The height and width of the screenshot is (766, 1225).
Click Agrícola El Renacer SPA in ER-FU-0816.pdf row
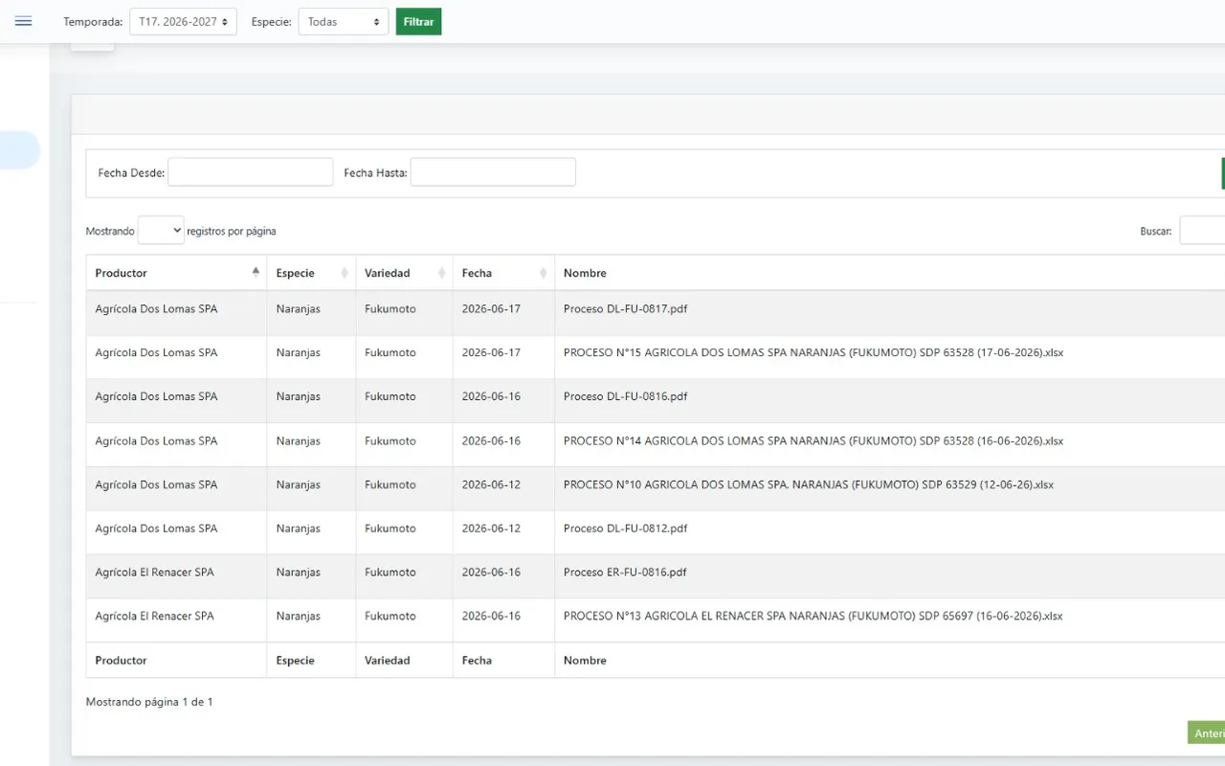tap(155, 572)
